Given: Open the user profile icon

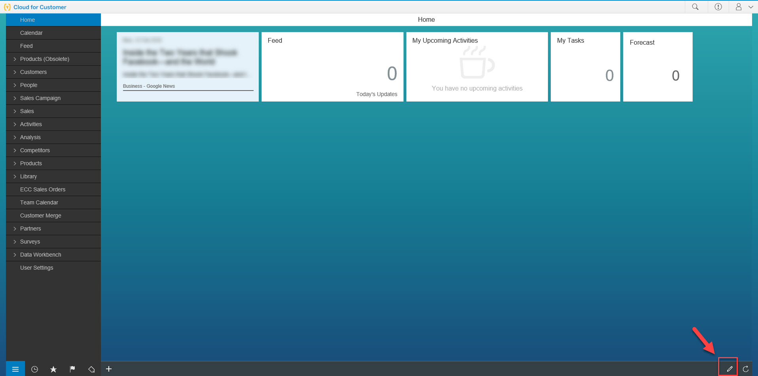Looking at the screenshot, I should 738,7.
